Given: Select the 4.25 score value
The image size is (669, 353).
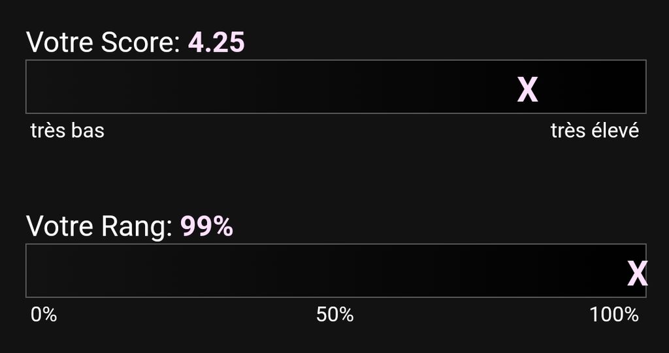Looking at the screenshot, I should pyautogui.click(x=216, y=43).
